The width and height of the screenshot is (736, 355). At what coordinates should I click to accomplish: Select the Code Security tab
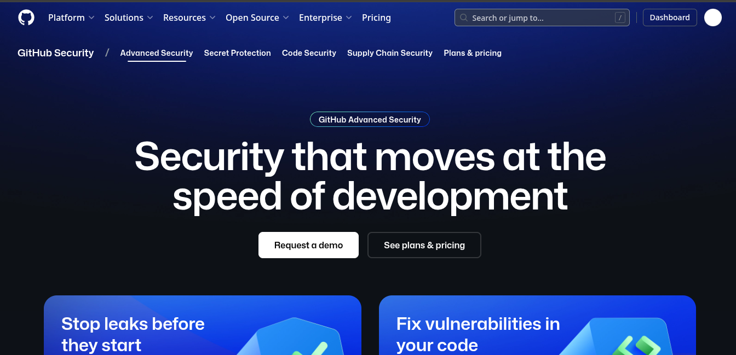309,53
